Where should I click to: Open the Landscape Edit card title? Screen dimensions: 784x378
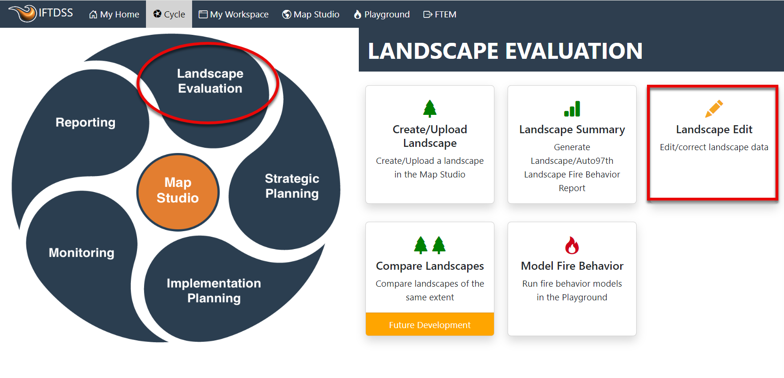714,129
